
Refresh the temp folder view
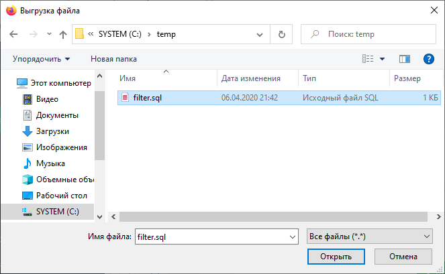pos(281,34)
